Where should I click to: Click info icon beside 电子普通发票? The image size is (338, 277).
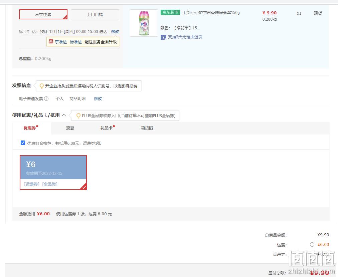(46, 99)
